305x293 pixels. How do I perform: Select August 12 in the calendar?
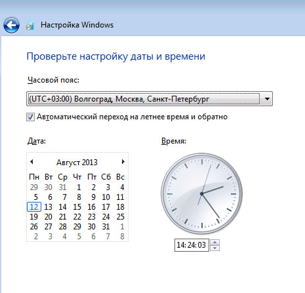[34, 207]
